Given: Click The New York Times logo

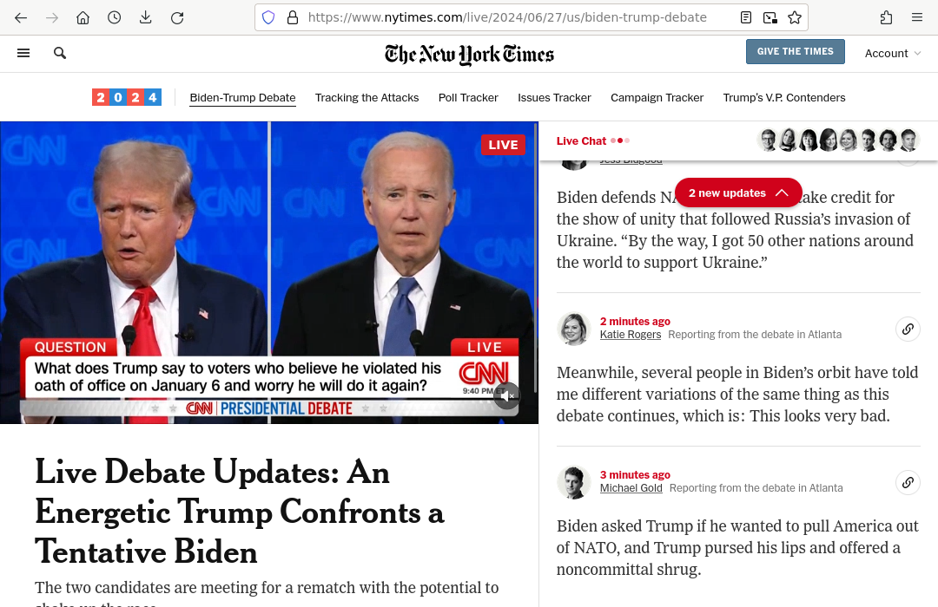Looking at the screenshot, I should 469,55.
